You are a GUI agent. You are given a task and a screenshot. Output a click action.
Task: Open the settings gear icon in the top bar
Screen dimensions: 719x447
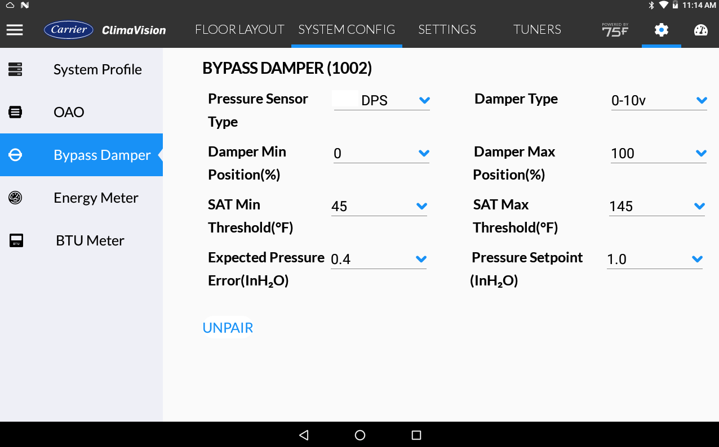661,30
